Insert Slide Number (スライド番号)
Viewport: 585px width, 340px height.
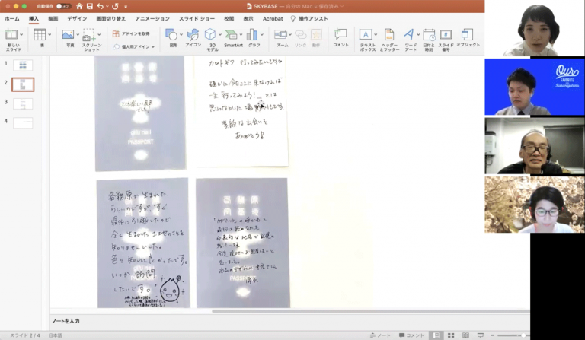446,34
